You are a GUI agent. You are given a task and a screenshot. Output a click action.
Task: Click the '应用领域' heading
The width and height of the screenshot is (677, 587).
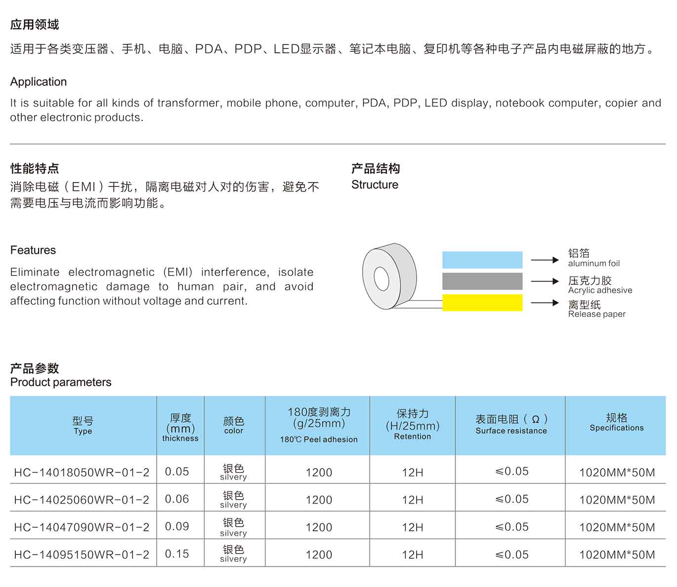pyautogui.click(x=35, y=25)
